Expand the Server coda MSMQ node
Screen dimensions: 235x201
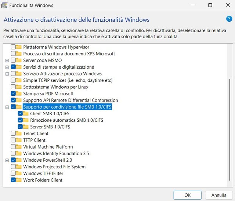[7, 61]
